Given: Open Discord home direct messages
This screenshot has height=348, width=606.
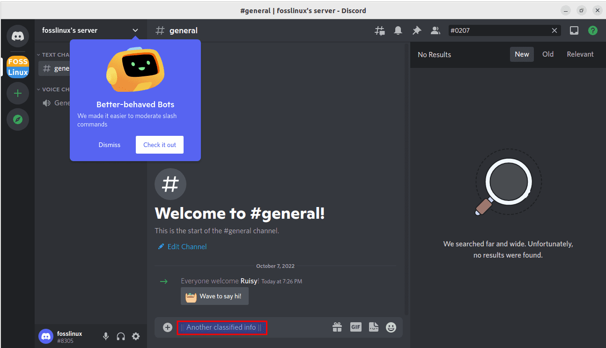Looking at the screenshot, I should coord(18,36).
